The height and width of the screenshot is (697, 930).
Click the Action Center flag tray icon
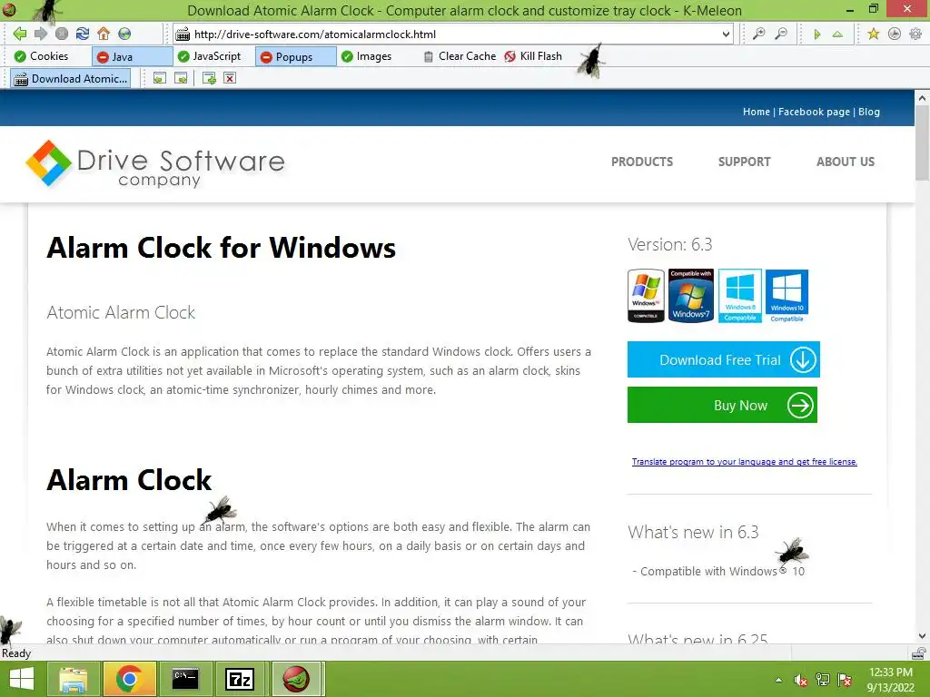(845, 680)
